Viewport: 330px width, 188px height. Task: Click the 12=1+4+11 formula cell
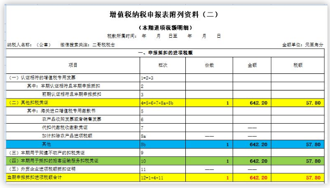pos(163,177)
